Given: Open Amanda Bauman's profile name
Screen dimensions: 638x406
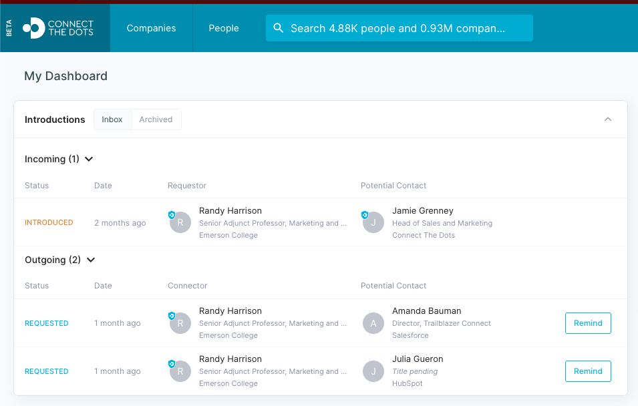Looking at the screenshot, I should click(426, 311).
